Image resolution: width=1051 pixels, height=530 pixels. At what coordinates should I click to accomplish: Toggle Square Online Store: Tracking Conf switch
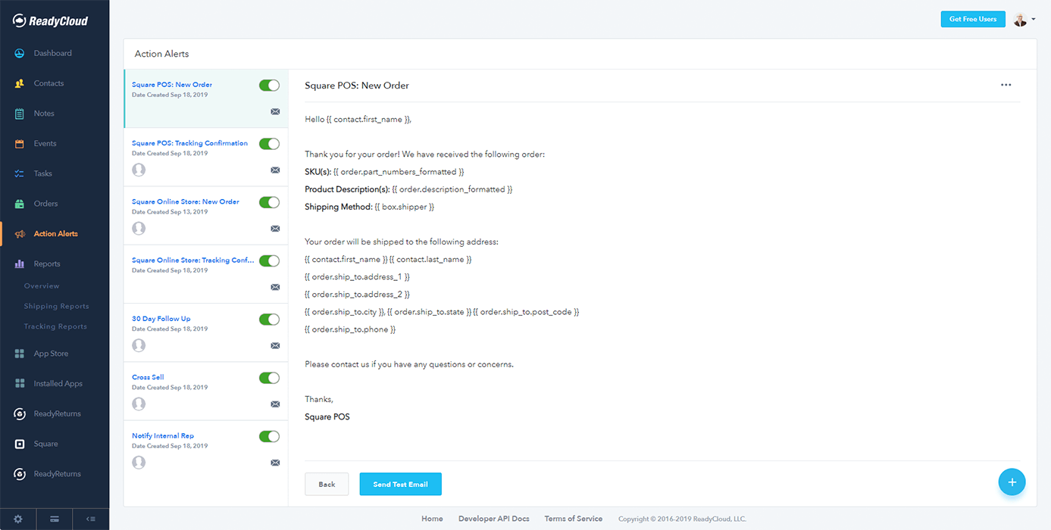269,260
